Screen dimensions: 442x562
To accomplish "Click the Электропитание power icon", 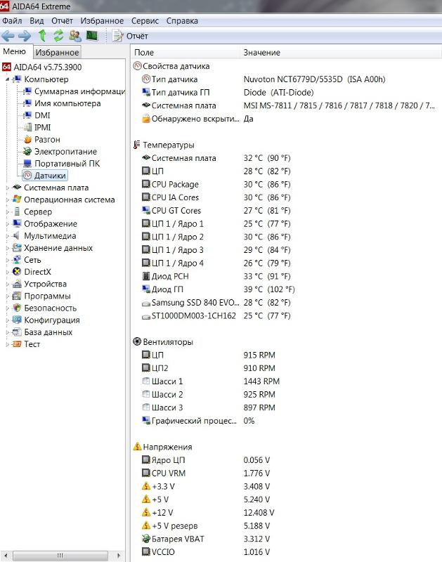I will 27,151.
